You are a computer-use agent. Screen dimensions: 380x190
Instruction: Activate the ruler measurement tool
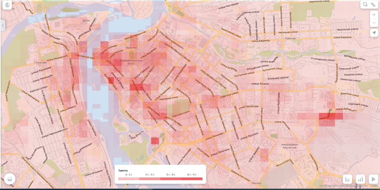coord(374,5)
